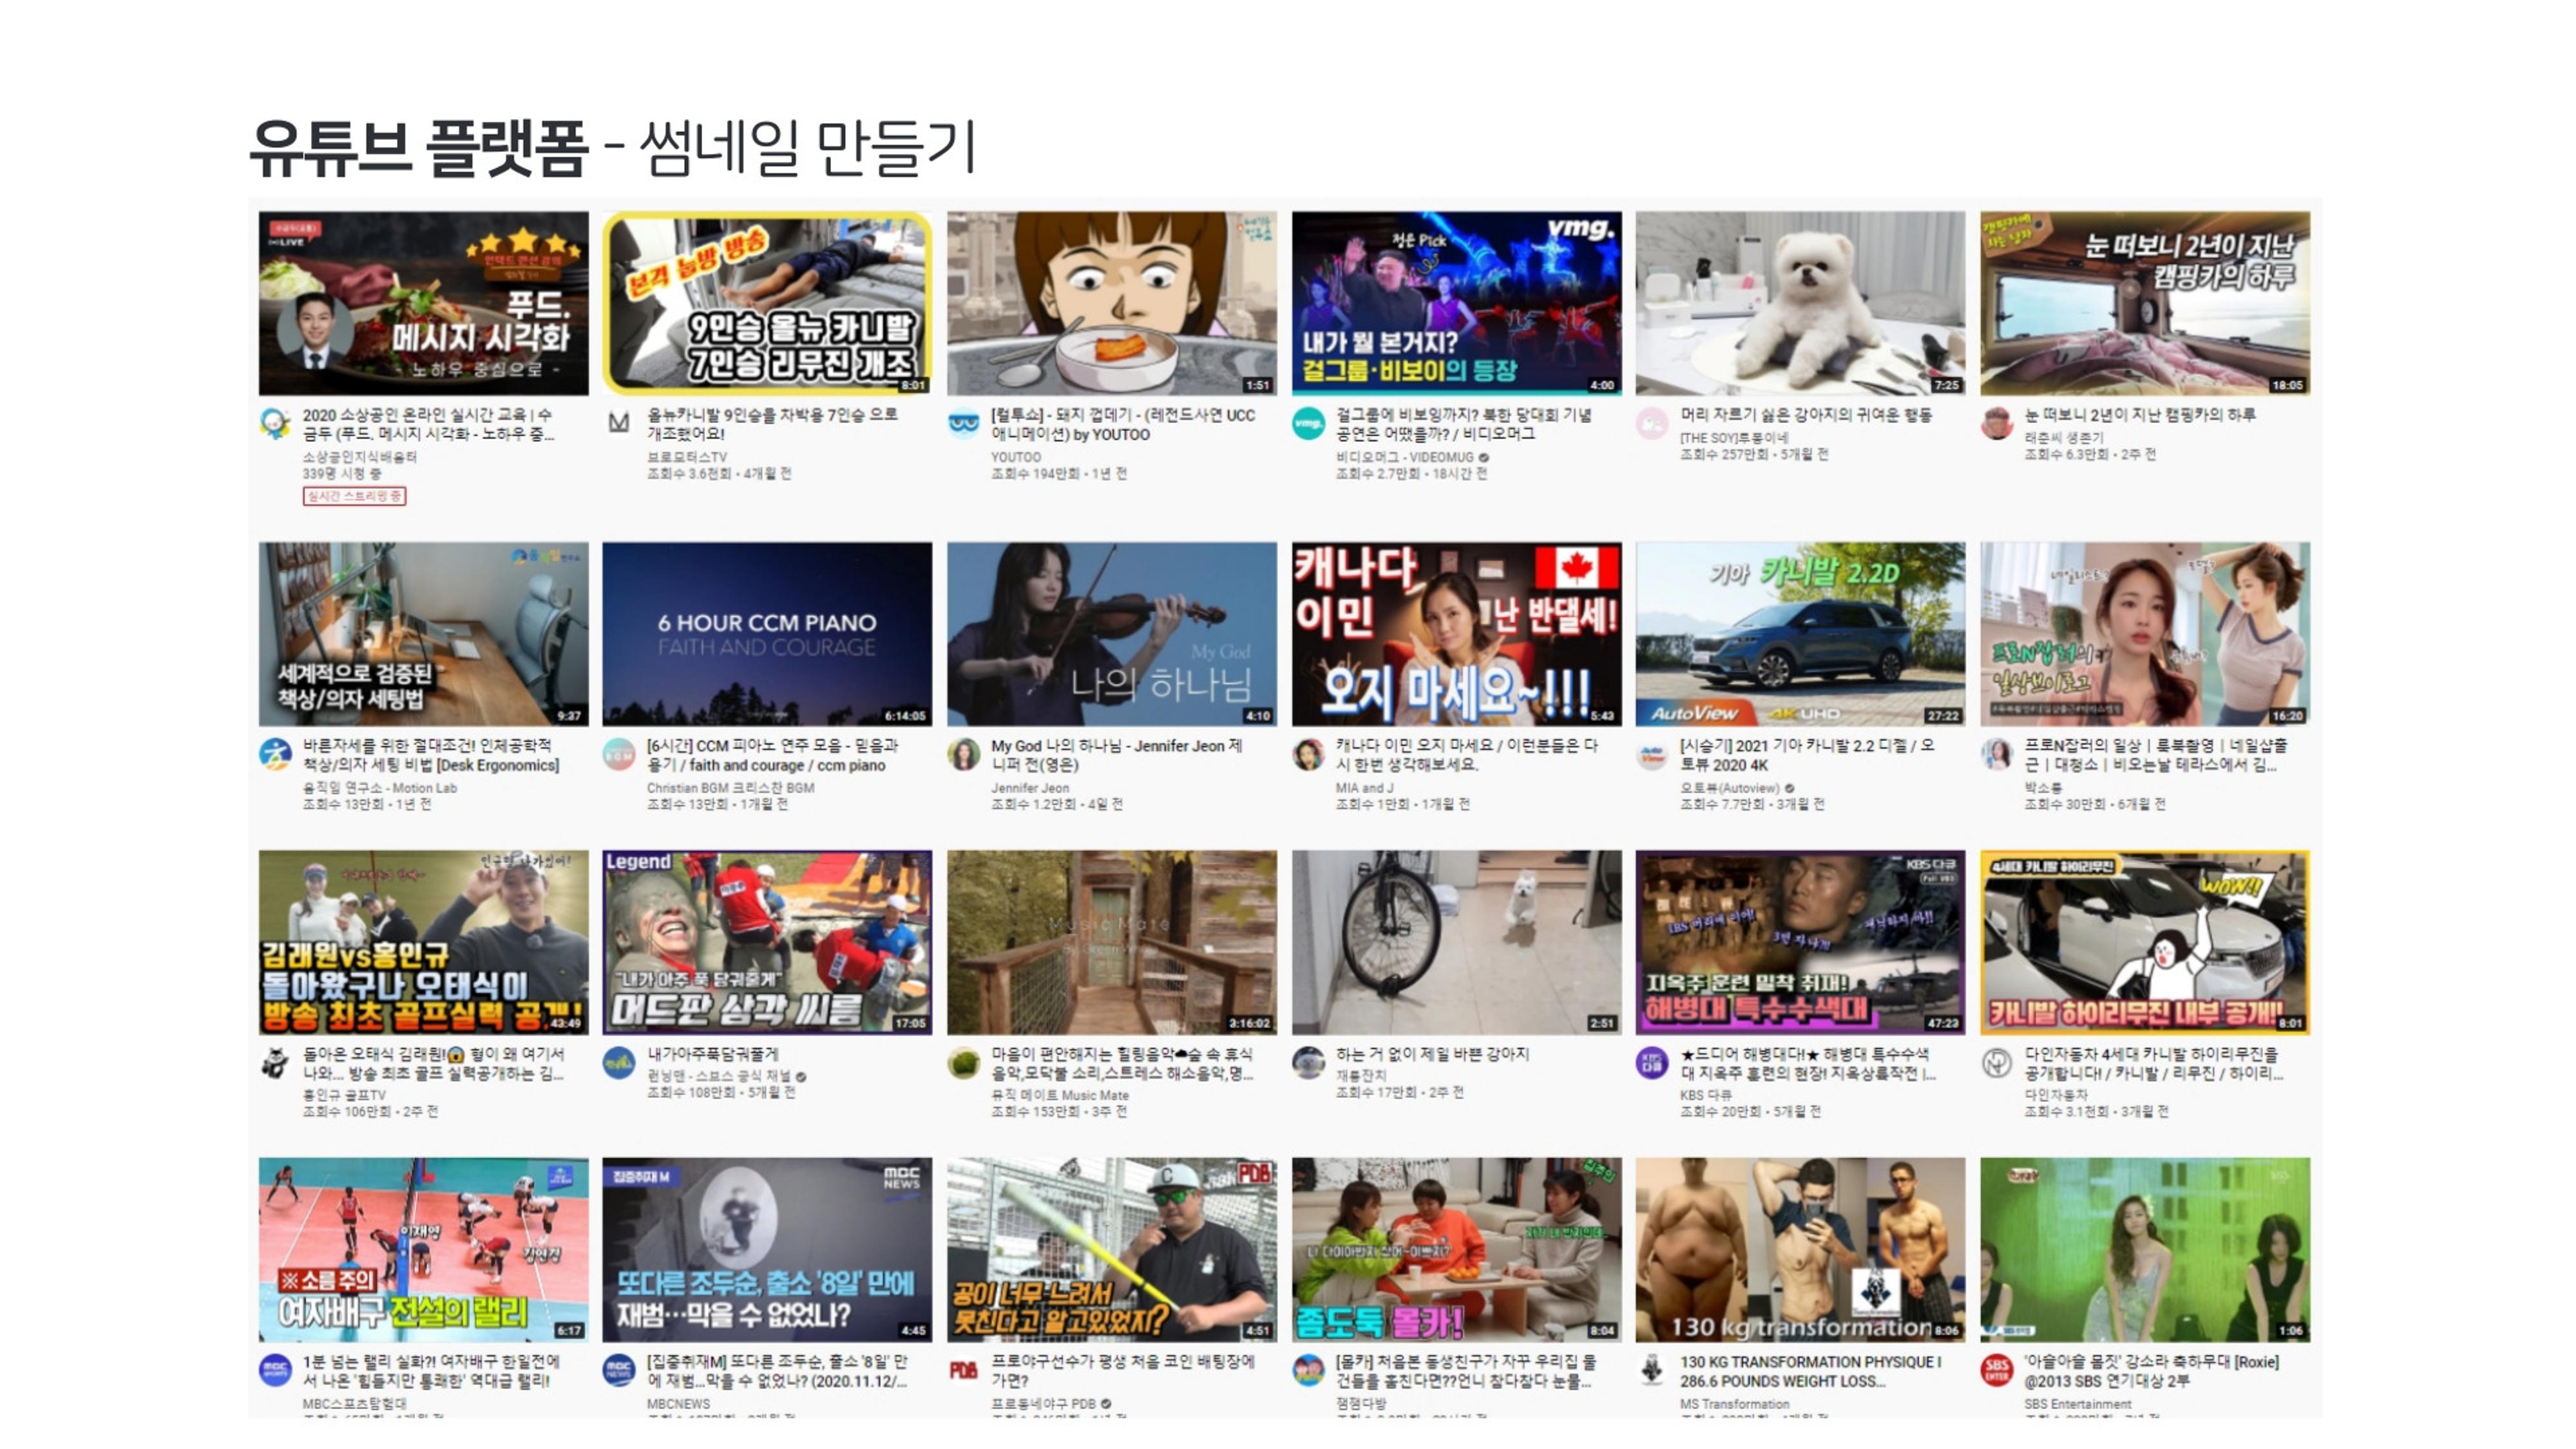Click the 비디오머그 VIDEOMUG channel avatar
This screenshot has height=1449, width=2576.
[x=1308, y=424]
